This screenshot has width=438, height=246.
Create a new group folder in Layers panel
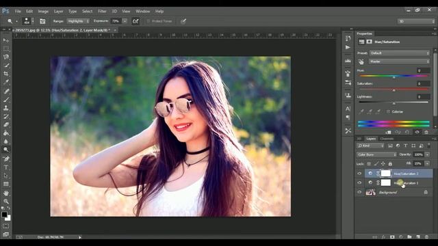409,237
